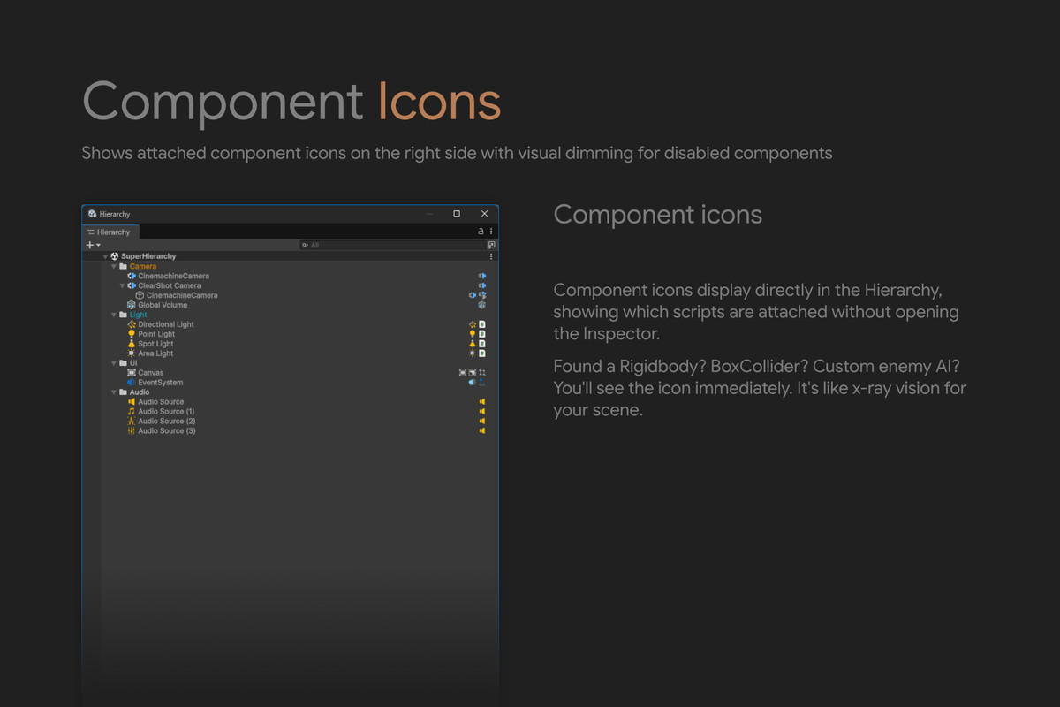Click the scene icon next to SuperHierarchy

pos(115,256)
